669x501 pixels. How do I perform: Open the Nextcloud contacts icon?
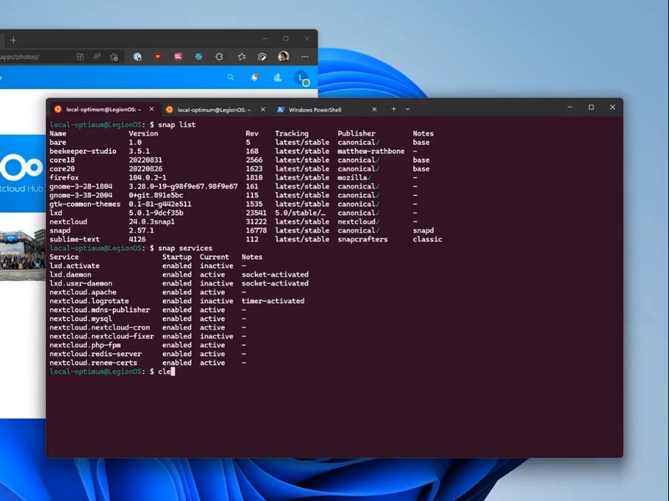coord(278,77)
